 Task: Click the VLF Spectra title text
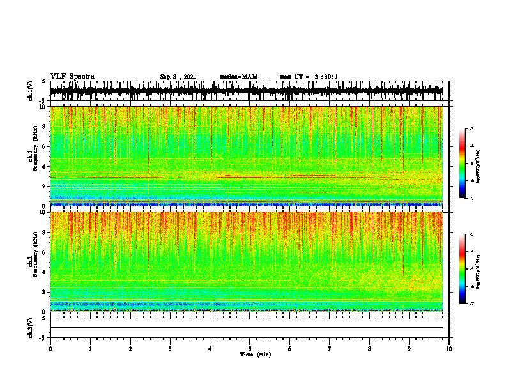click(x=72, y=77)
